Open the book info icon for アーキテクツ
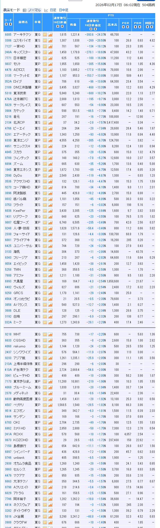160x528 pixels. click(45, 35)
